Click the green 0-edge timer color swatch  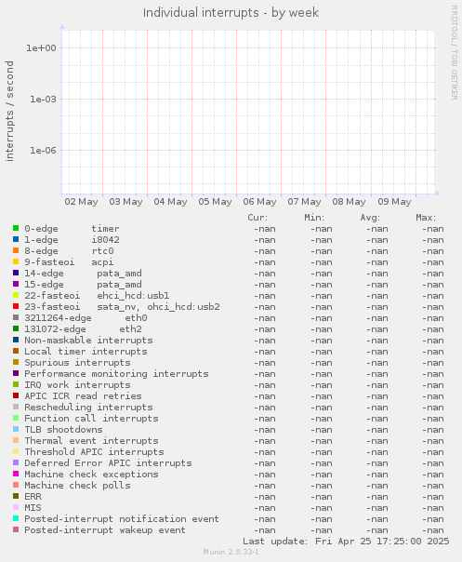[x=16, y=228]
